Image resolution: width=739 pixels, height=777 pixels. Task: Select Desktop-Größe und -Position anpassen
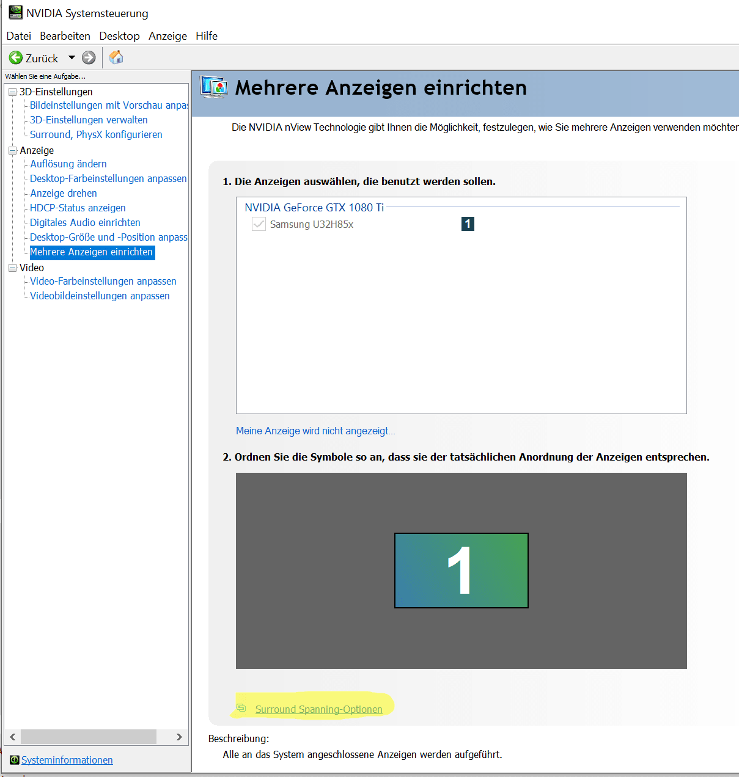pyautogui.click(x=109, y=237)
